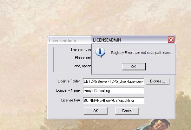Close the LICENSEADMIN error dialog with red X
Viewport: 191px width, 130px height.
(171, 40)
